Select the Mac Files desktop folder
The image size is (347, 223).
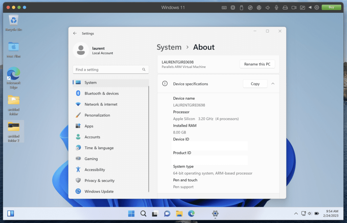14,49
